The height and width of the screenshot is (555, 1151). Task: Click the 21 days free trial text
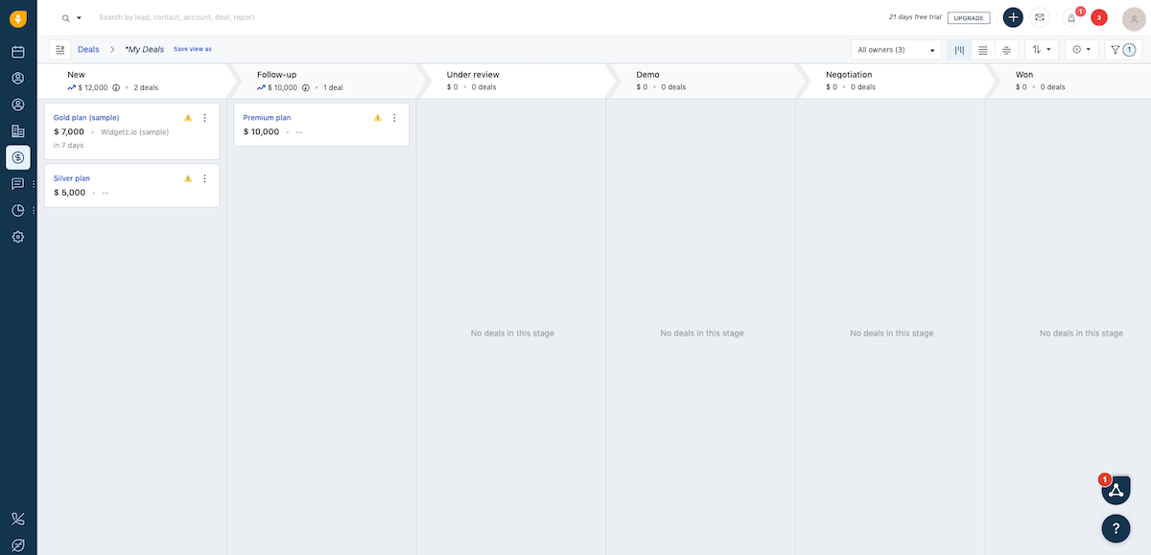914,17
